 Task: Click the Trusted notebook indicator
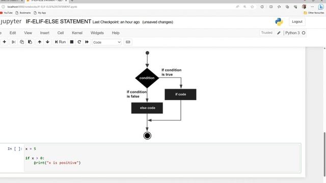(x=267, y=33)
